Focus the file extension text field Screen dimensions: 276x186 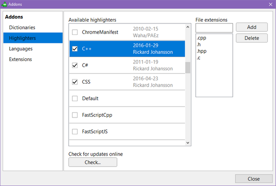(x=214, y=28)
